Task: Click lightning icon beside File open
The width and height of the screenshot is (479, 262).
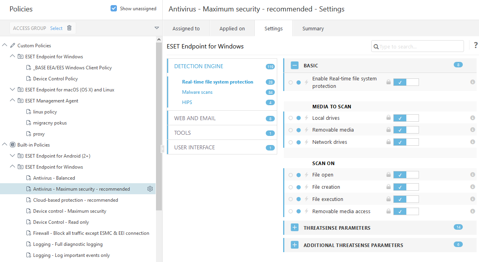Action: 306,175
